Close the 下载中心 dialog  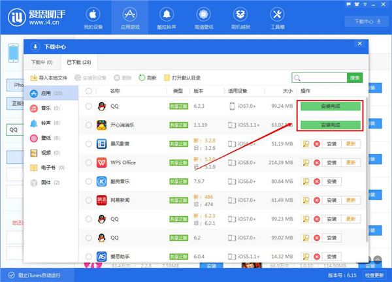(x=360, y=44)
